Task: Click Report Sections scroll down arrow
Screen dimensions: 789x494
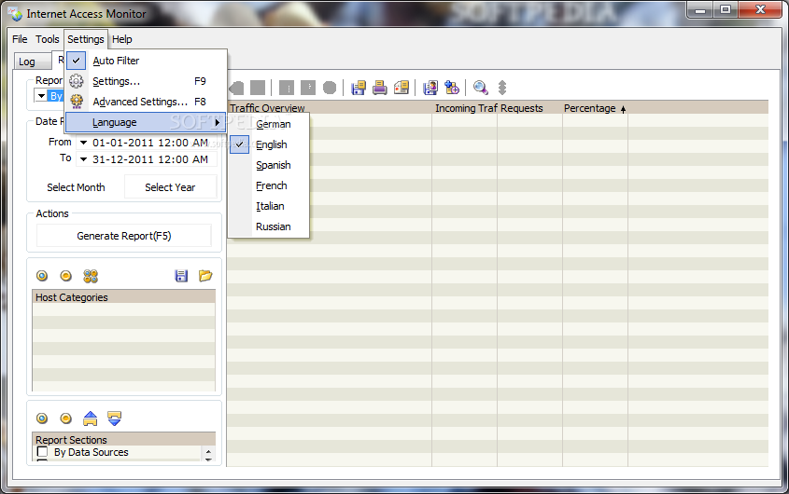Action: [x=208, y=458]
